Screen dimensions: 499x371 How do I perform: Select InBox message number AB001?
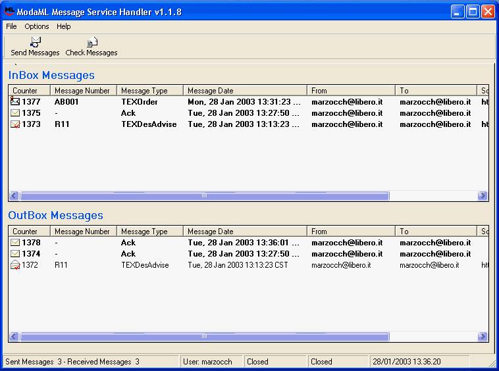tap(66, 102)
